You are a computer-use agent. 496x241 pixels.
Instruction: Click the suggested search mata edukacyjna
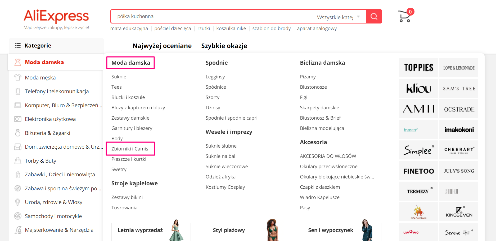(129, 28)
